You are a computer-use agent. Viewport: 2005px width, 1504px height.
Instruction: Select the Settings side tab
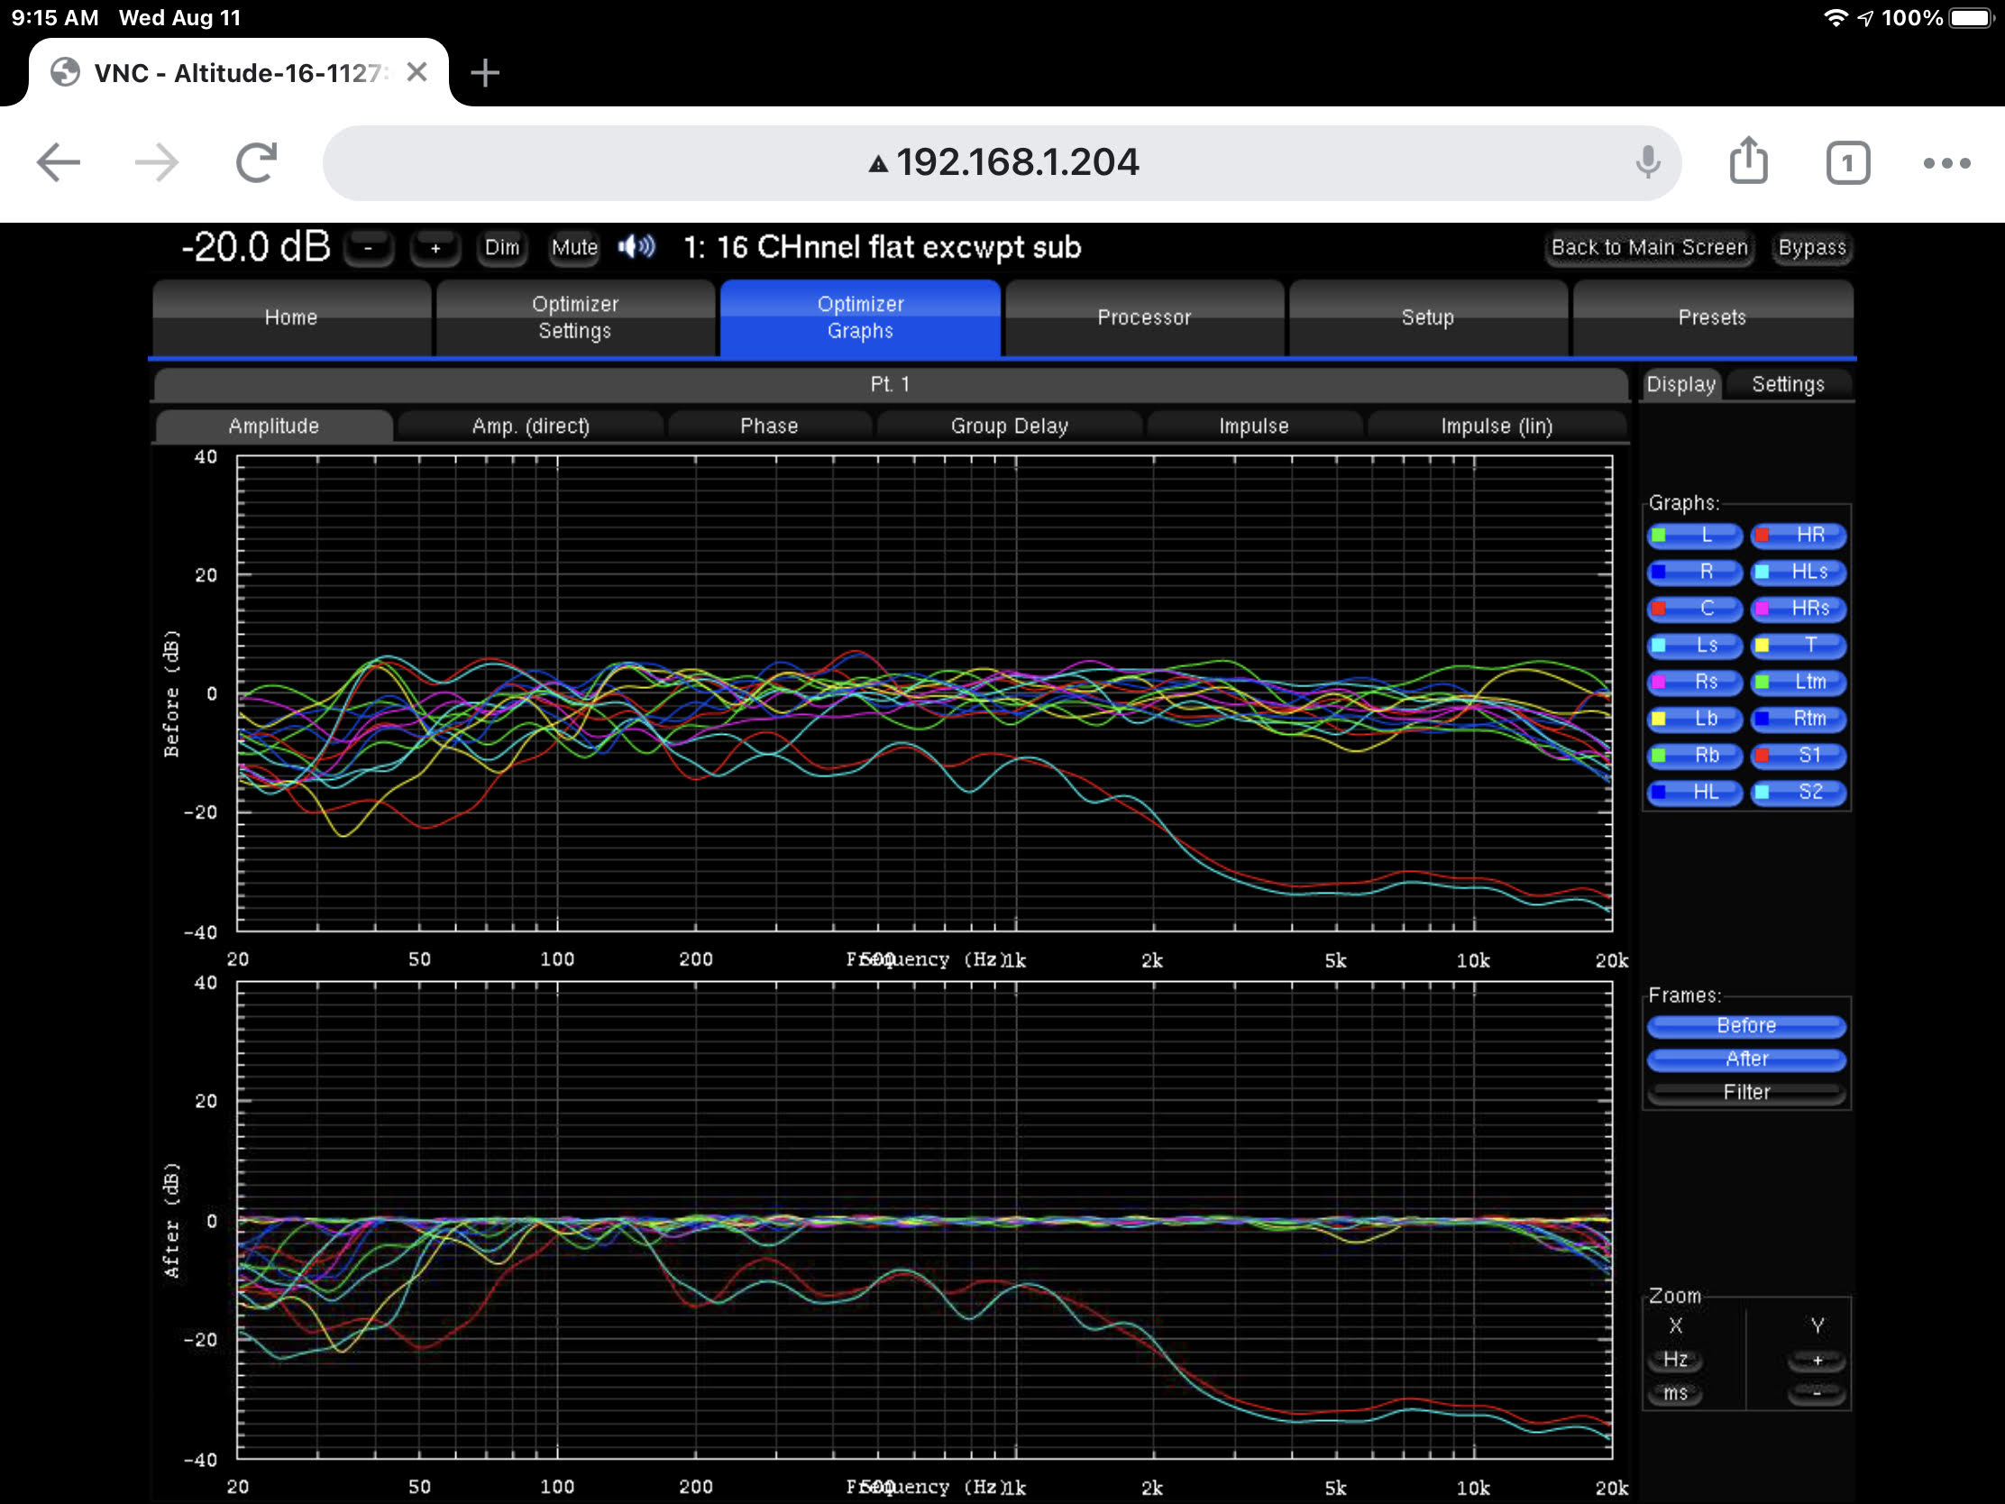pos(1788,384)
